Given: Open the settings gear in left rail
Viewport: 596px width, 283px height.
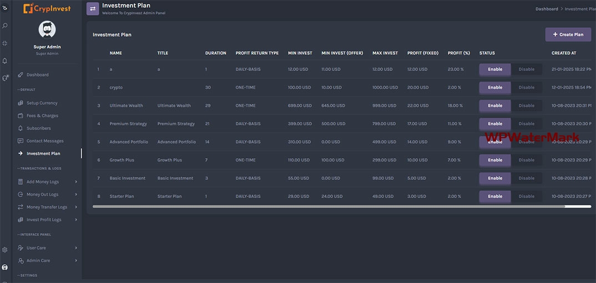Looking at the screenshot, I should [5, 250].
